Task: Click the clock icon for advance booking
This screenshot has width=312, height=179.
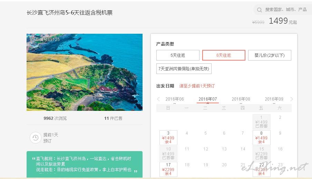Action: [36, 138]
